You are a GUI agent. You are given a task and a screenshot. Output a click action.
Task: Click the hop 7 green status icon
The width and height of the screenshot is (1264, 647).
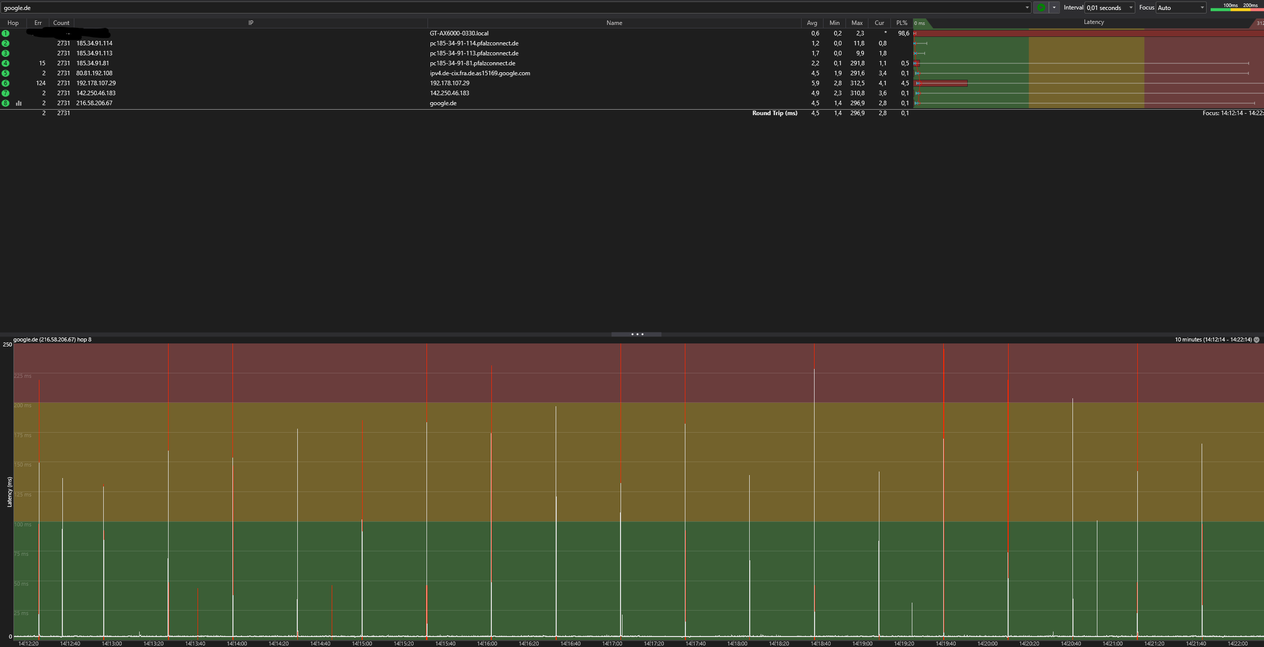(x=5, y=93)
